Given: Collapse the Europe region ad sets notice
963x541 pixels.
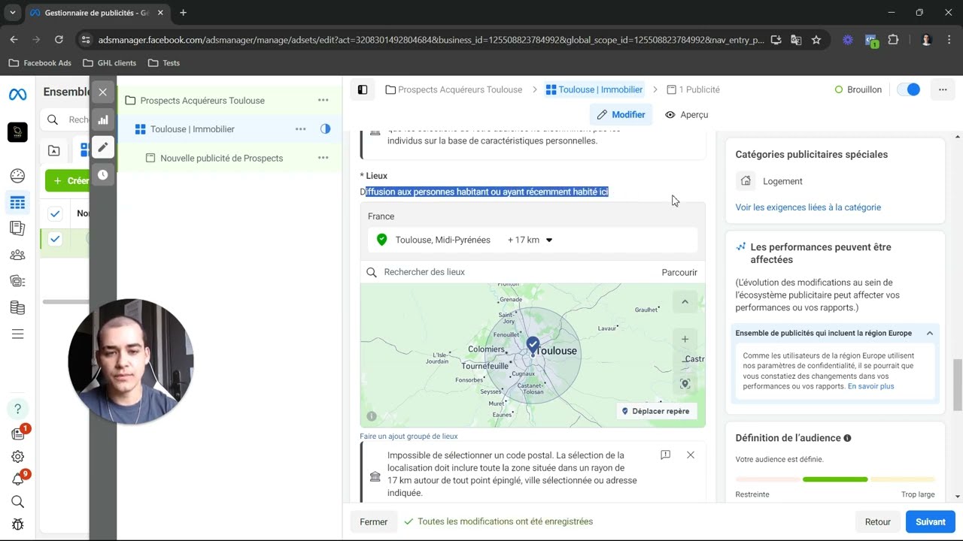Looking at the screenshot, I should (930, 333).
